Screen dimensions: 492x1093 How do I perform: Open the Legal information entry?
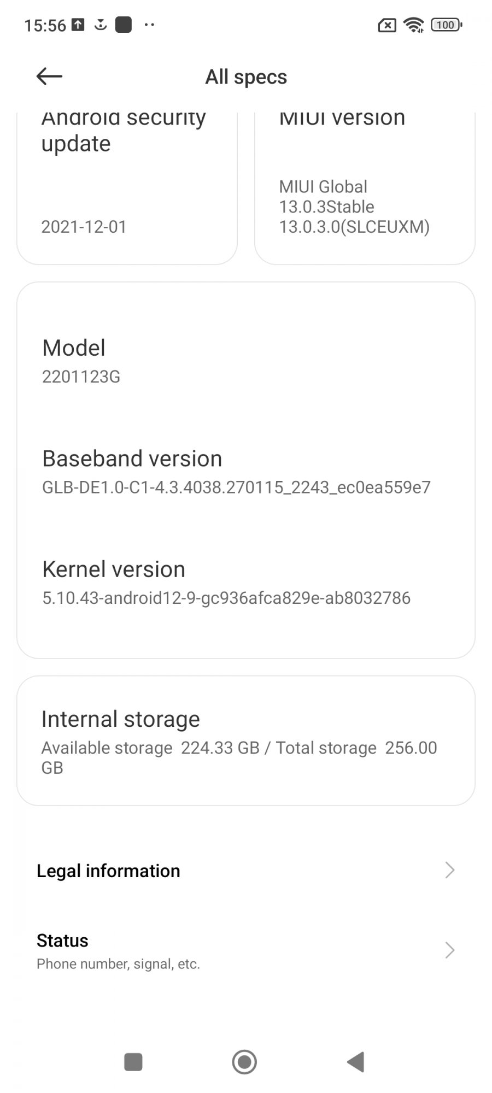[x=108, y=871]
